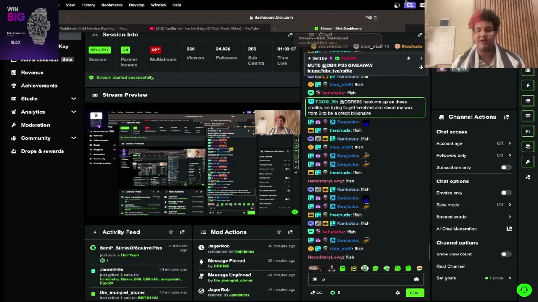Open Account age settings

coord(474,143)
